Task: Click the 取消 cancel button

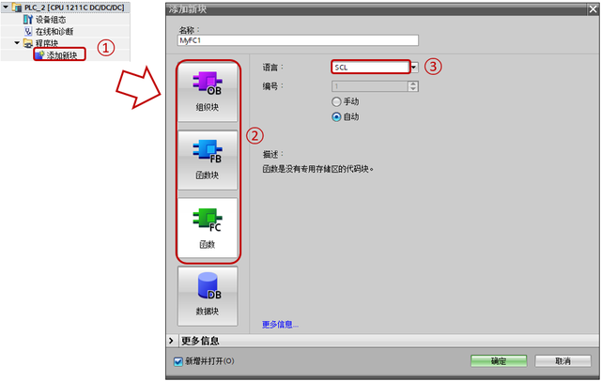Action: pyautogui.click(x=562, y=361)
